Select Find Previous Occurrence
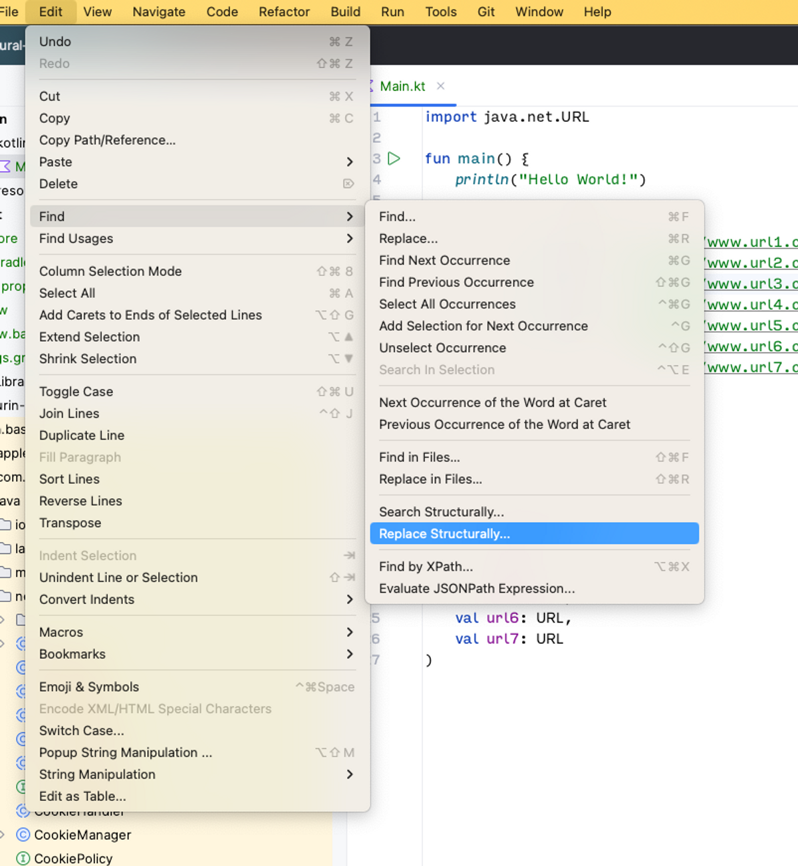Screen dimensions: 798x866 click(534, 282)
